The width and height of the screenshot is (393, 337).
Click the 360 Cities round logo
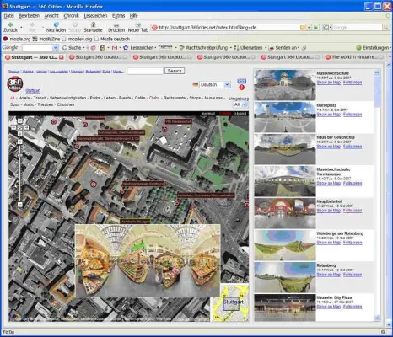coord(14,84)
